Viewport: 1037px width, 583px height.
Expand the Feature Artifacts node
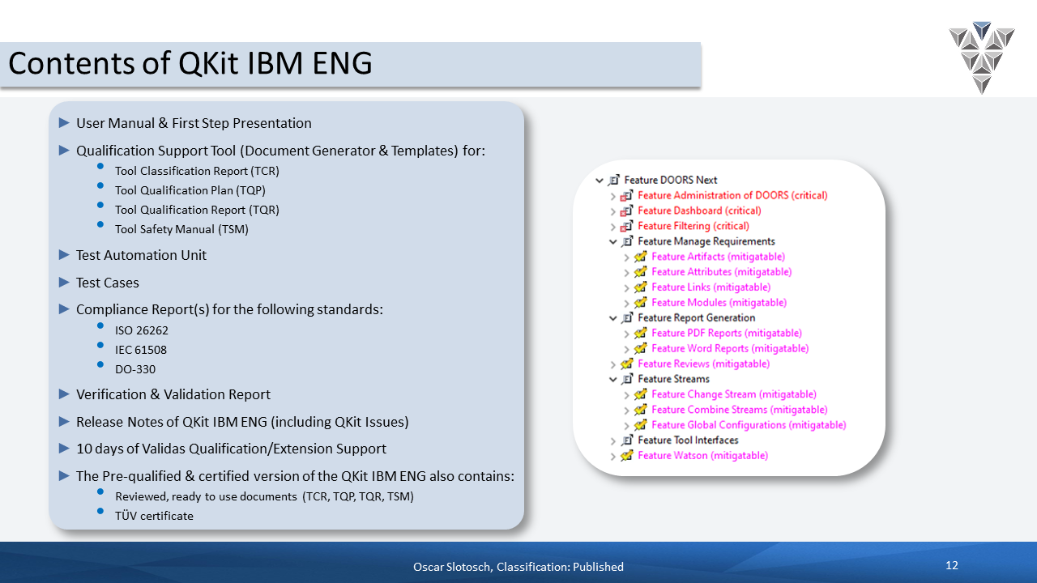[x=627, y=257]
